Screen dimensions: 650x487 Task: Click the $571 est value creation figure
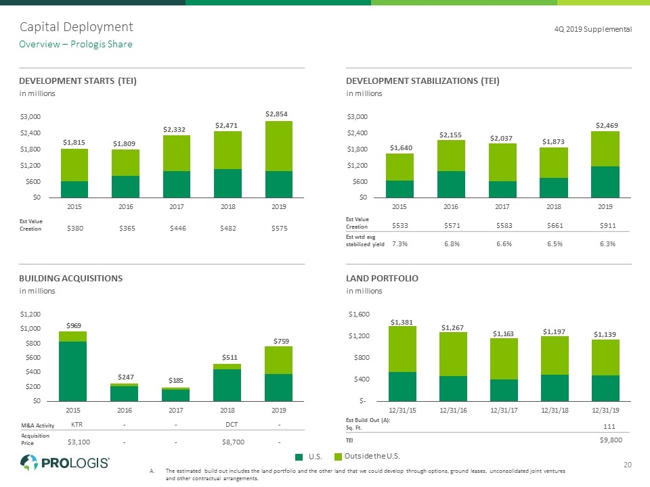pyautogui.click(x=452, y=226)
